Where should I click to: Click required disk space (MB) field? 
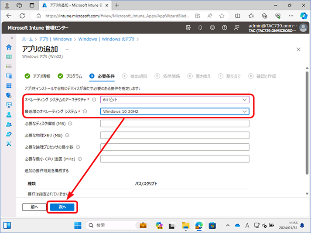coord(175,124)
